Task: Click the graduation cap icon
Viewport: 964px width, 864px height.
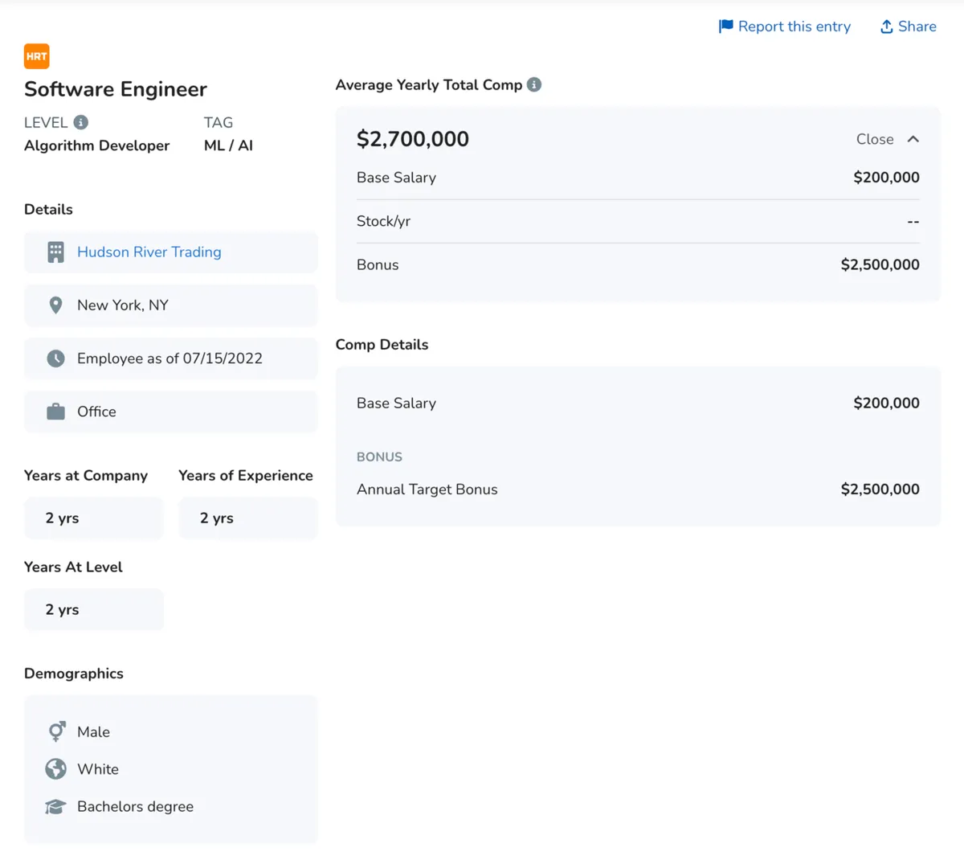Action: click(55, 806)
